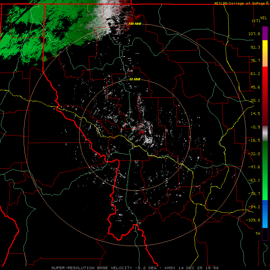This screenshot has height=270, width=270.
Task: Select the 45.6 scale value
Action: coord(255,87)
